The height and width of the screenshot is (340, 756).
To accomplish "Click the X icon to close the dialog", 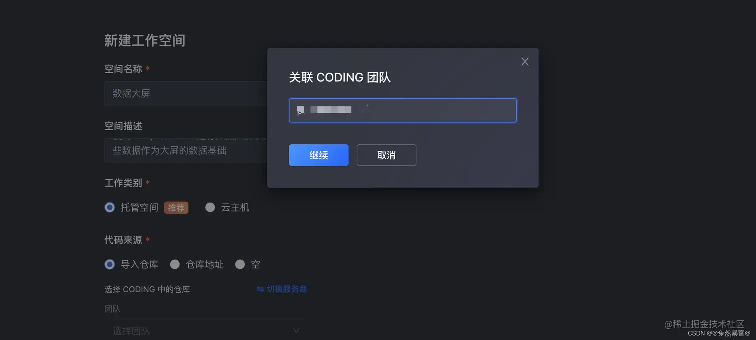I will point(524,61).
